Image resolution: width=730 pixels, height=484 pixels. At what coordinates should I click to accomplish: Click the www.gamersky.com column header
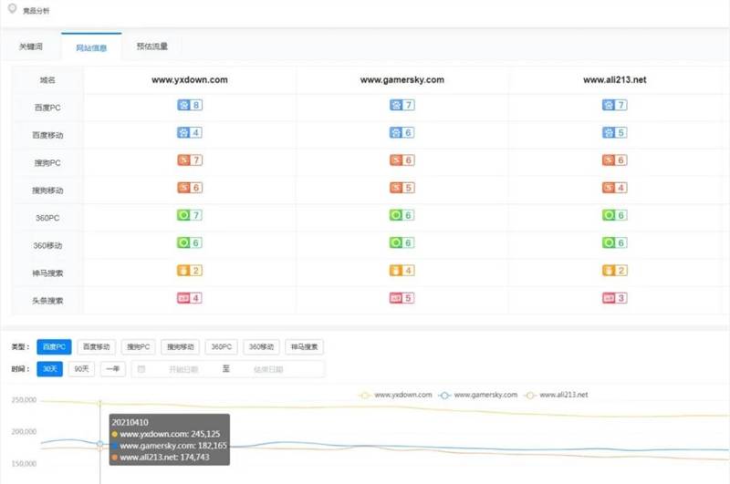pyautogui.click(x=402, y=80)
